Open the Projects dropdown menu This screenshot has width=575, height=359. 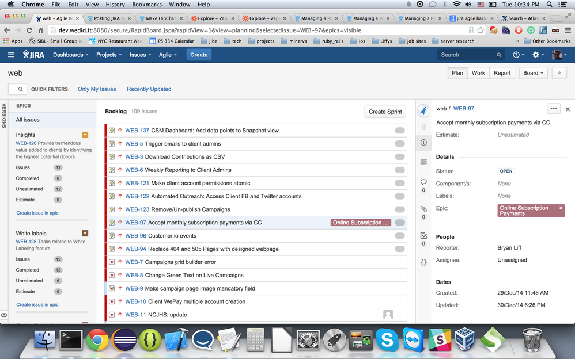pyautogui.click(x=108, y=55)
